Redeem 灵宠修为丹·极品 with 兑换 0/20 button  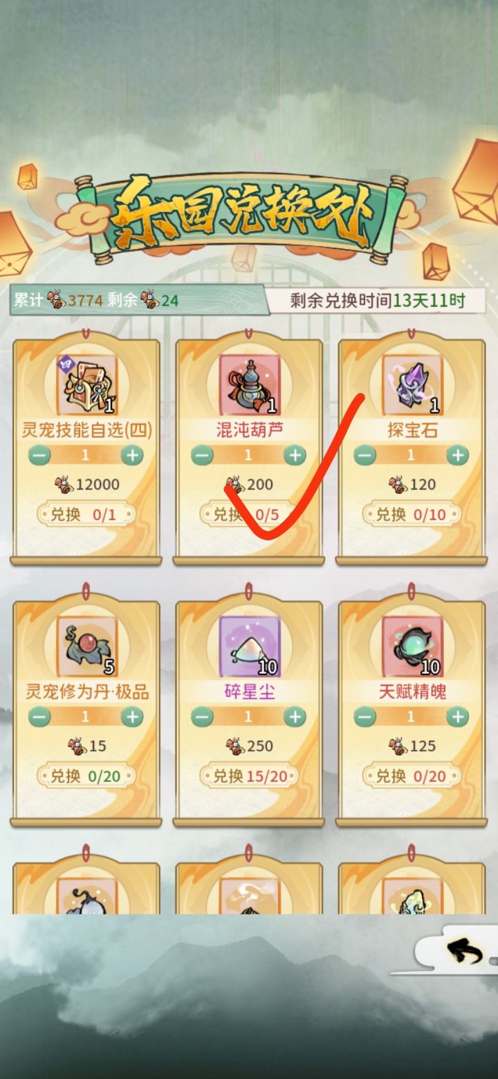(x=86, y=776)
